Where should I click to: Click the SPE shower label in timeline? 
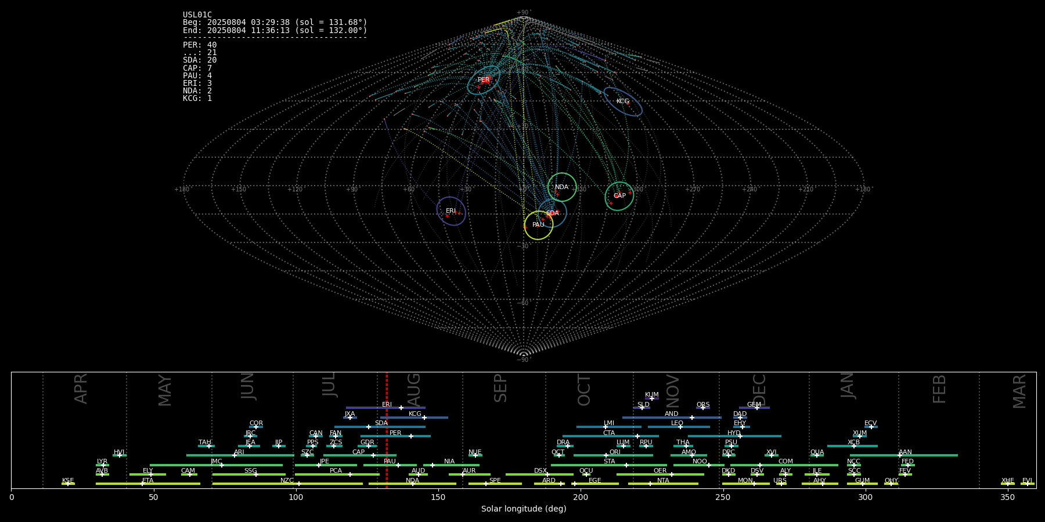[x=495, y=481]
